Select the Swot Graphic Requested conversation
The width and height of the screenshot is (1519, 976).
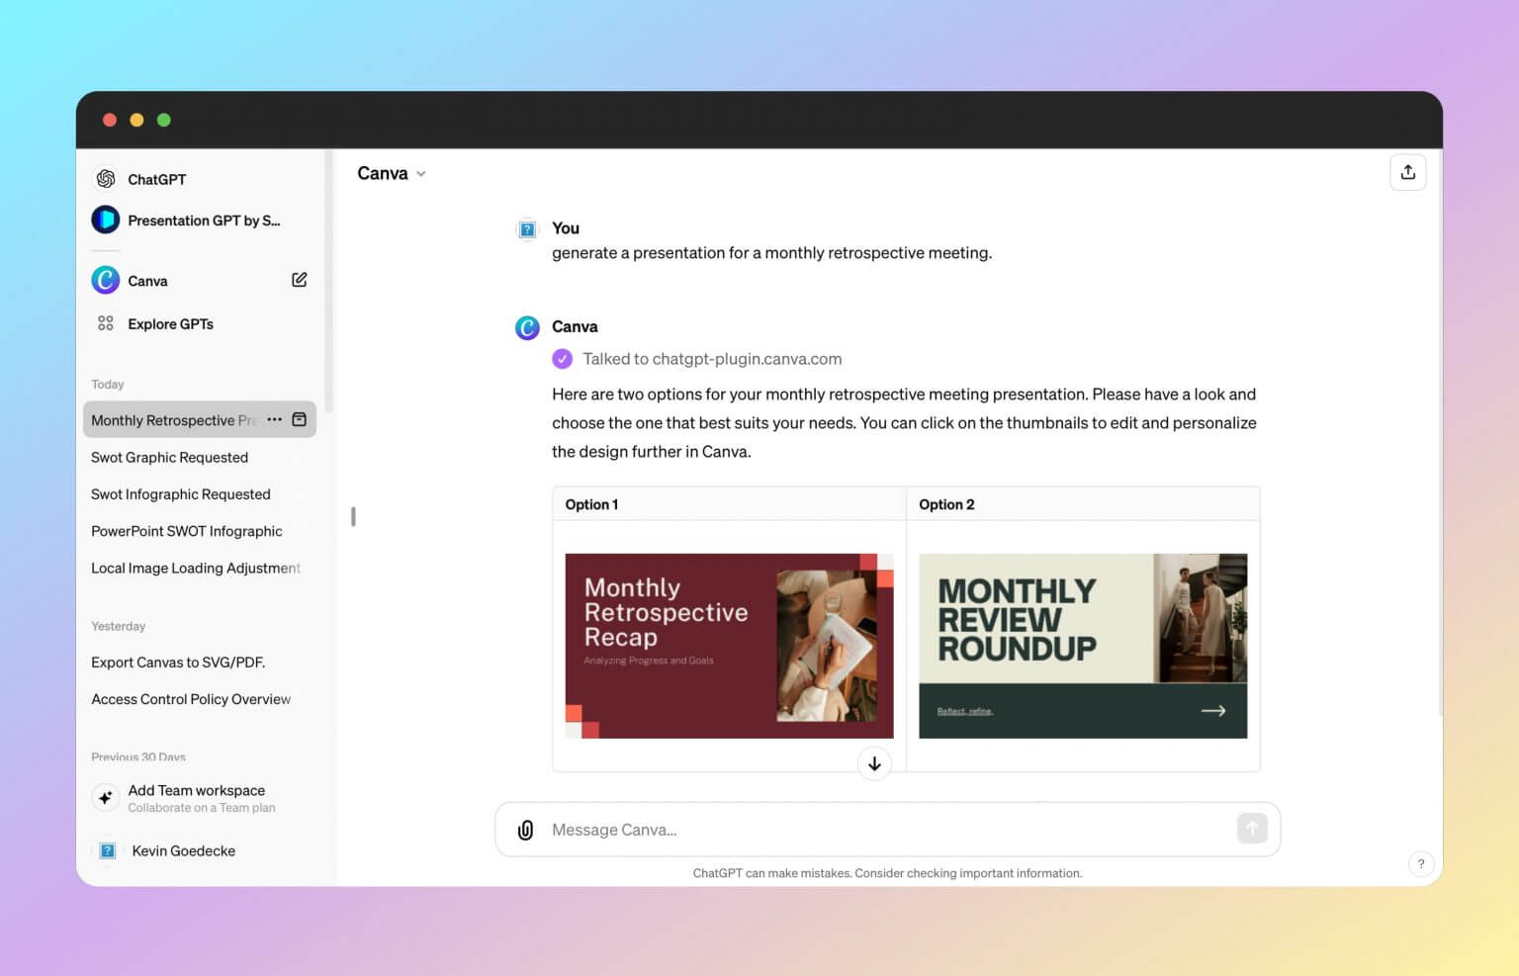point(169,457)
